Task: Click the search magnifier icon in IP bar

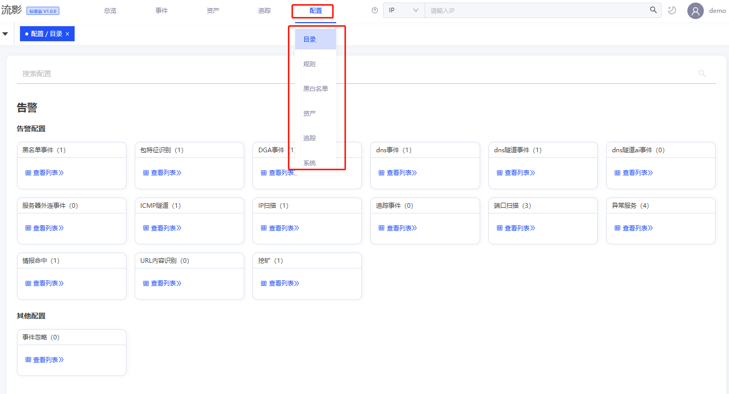Action: 653,10
